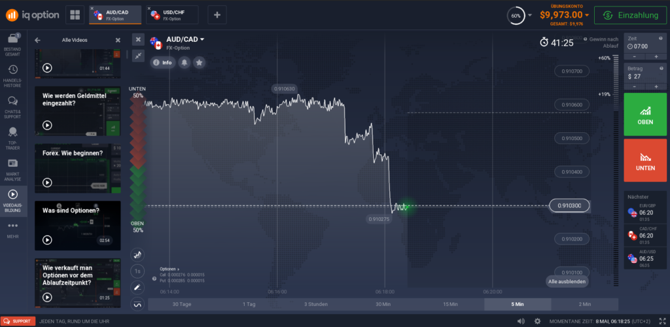Select the drawing pencil tool
This screenshot has height=327, width=670.
click(x=137, y=287)
